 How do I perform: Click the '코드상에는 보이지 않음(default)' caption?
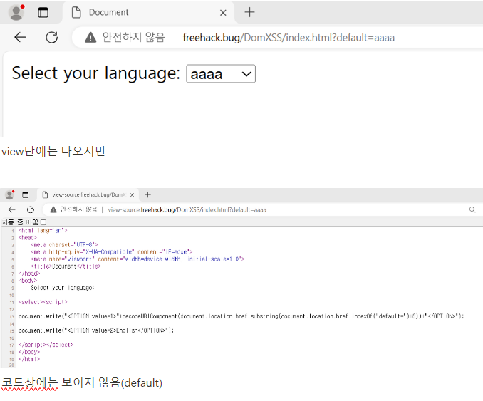pos(82,382)
